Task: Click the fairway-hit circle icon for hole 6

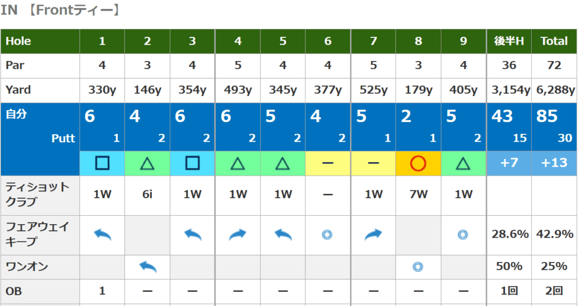Action: [327, 234]
